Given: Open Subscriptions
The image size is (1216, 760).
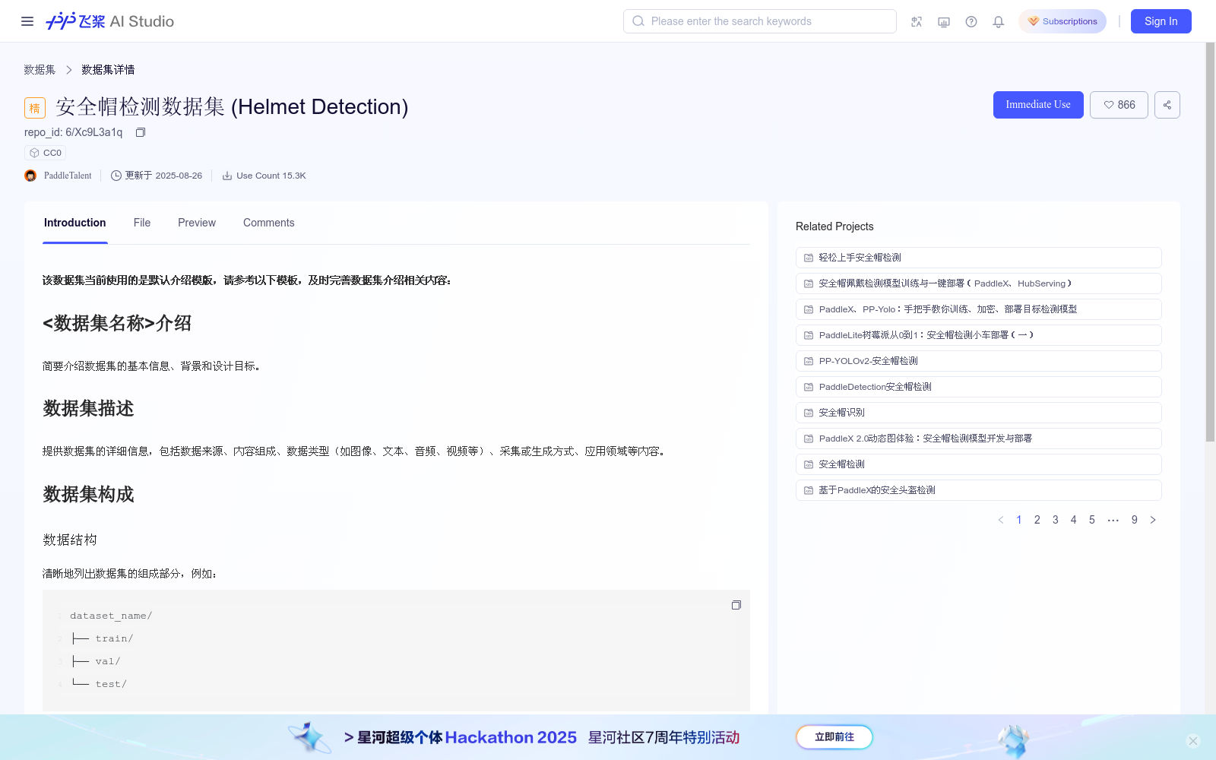Looking at the screenshot, I should click(x=1062, y=21).
